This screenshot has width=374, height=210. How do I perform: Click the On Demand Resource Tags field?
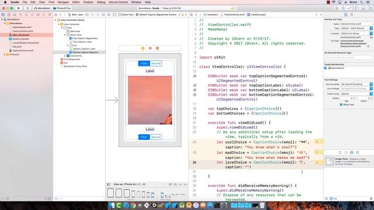tap(348, 57)
